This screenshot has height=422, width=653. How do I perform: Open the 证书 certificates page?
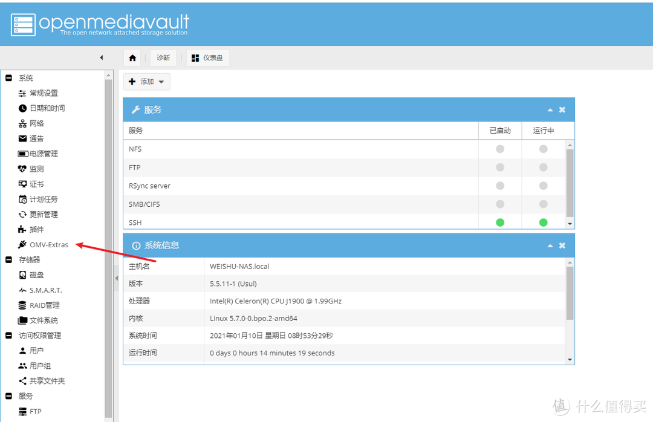coord(37,184)
